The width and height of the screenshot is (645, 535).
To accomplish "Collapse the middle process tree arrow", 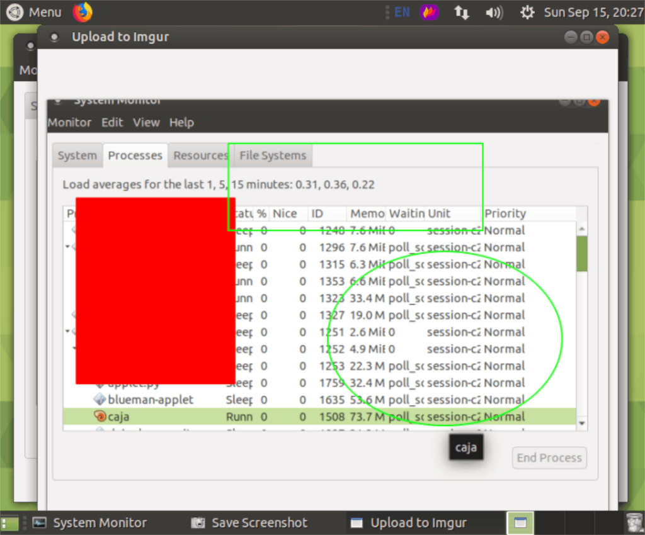I will tap(67, 332).
